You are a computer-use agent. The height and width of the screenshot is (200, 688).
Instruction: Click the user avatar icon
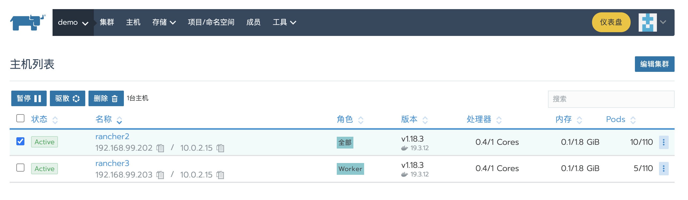pyautogui.click(x=647, y=23)
